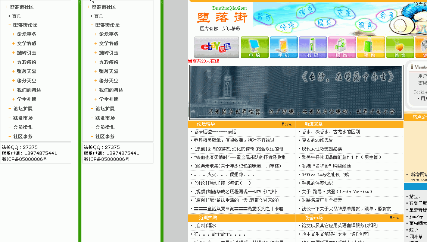This screenshot has width=427, height=242.
Task: Go to 论坛 in the header bubbles
Action: [x=287, y=26]
